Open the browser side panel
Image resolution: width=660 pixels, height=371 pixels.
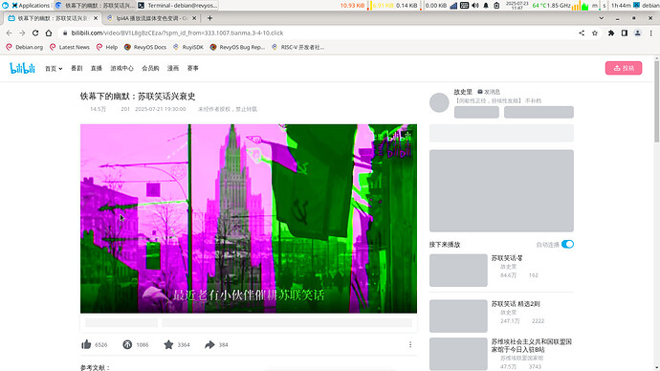[x=625, y=33]
